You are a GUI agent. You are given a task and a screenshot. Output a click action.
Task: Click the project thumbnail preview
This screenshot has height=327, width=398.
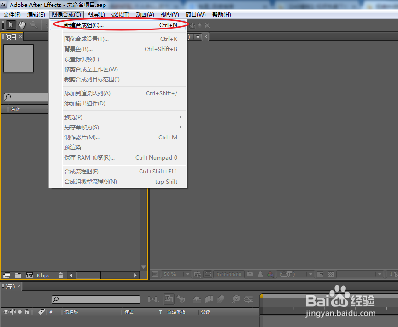click(18, 58)
